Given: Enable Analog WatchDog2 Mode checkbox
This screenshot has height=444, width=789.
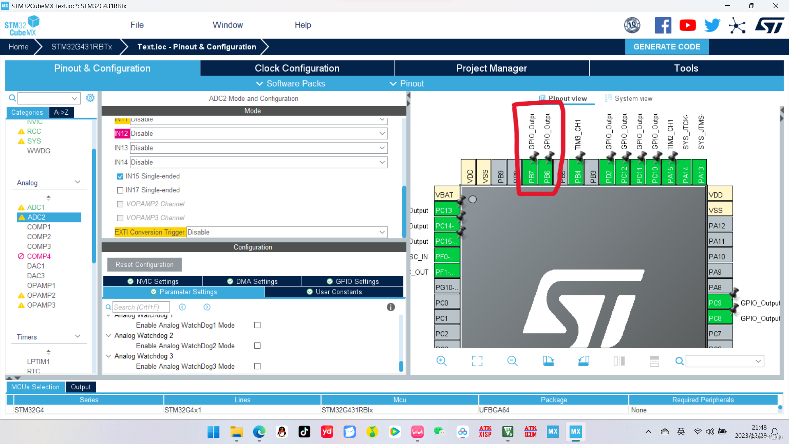Looking at the screenshot, I should click(257, 346).
